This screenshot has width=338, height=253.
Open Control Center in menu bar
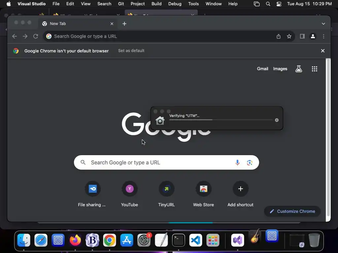click(x=279, y=4)
